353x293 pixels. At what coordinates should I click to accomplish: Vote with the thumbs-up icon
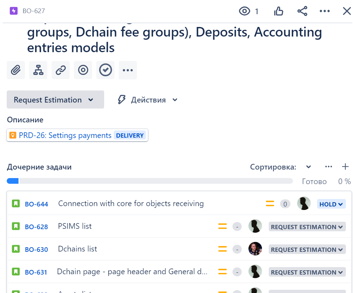(278, 11)
